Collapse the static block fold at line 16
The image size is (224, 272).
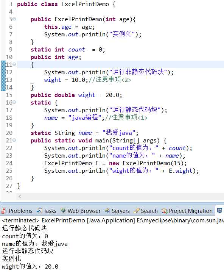coord(14,102)
